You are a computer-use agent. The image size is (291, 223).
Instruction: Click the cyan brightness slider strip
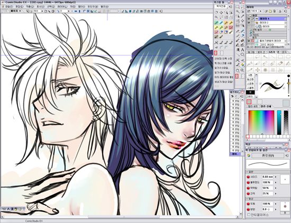(x=279, y=122)
